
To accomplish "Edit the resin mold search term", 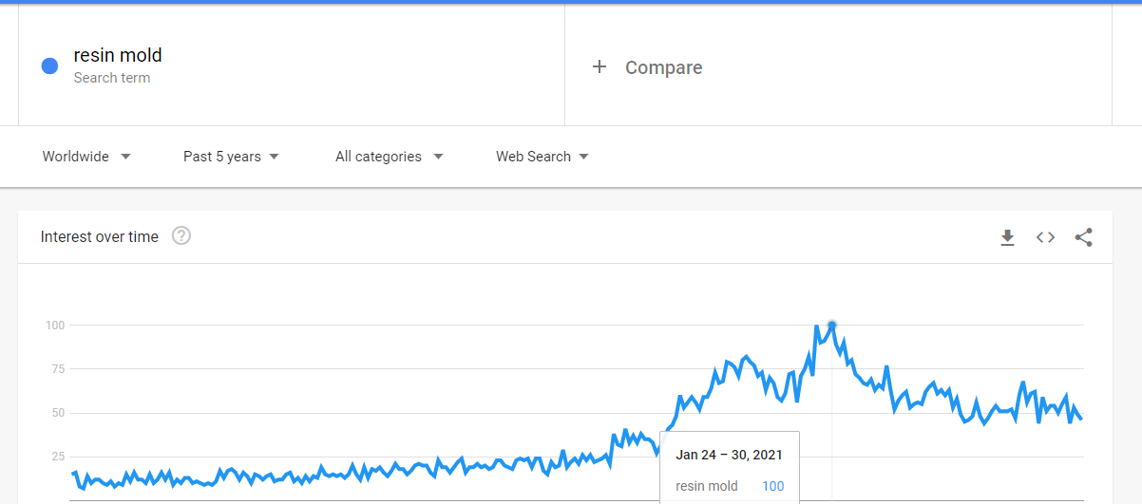I will [x=118, y=55].
